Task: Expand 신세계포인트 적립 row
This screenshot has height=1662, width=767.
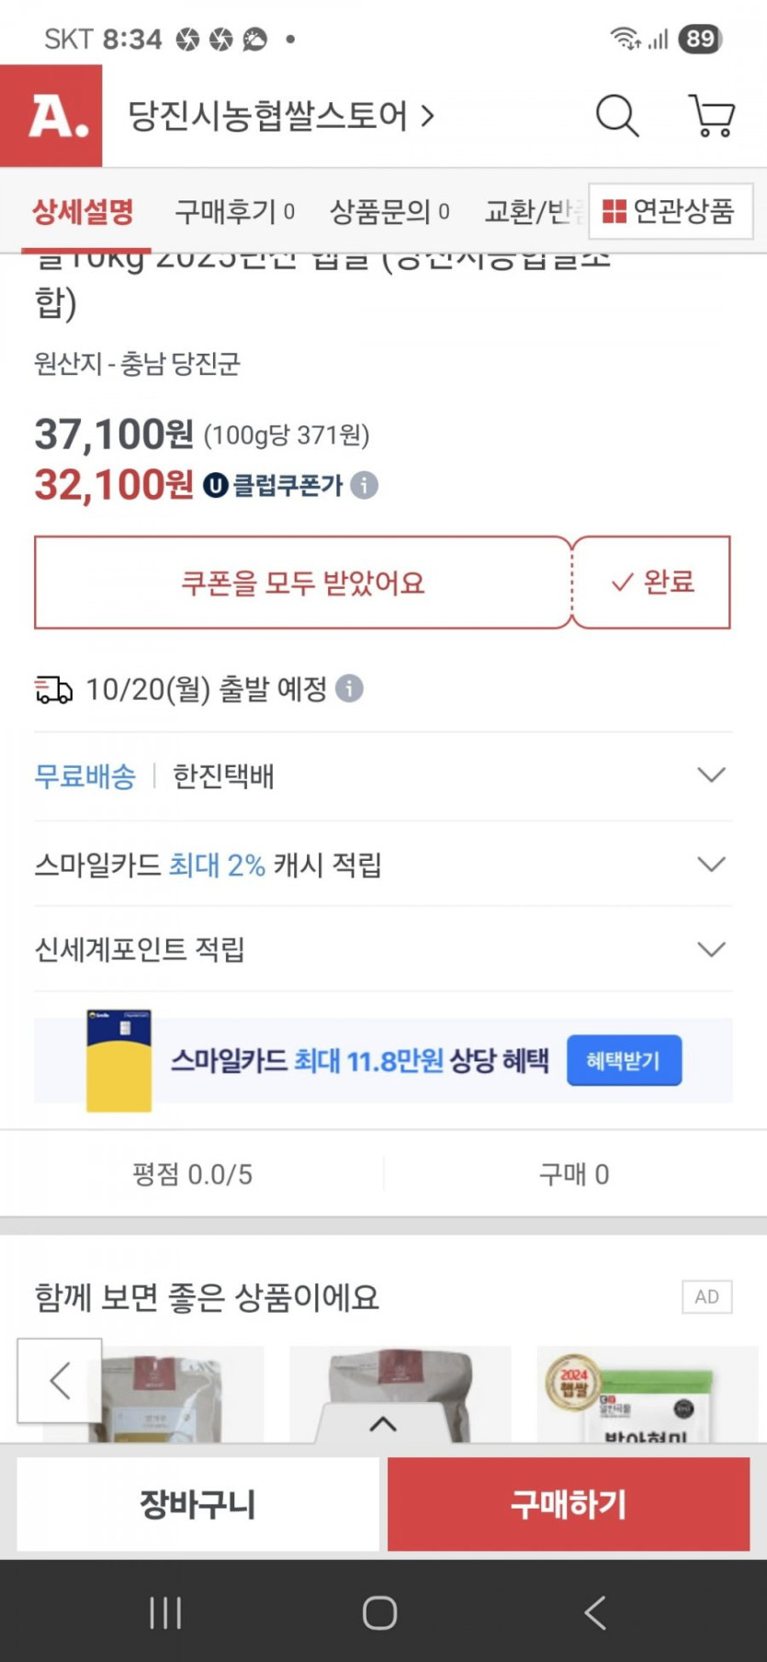Action: click(x=711, y=949)
